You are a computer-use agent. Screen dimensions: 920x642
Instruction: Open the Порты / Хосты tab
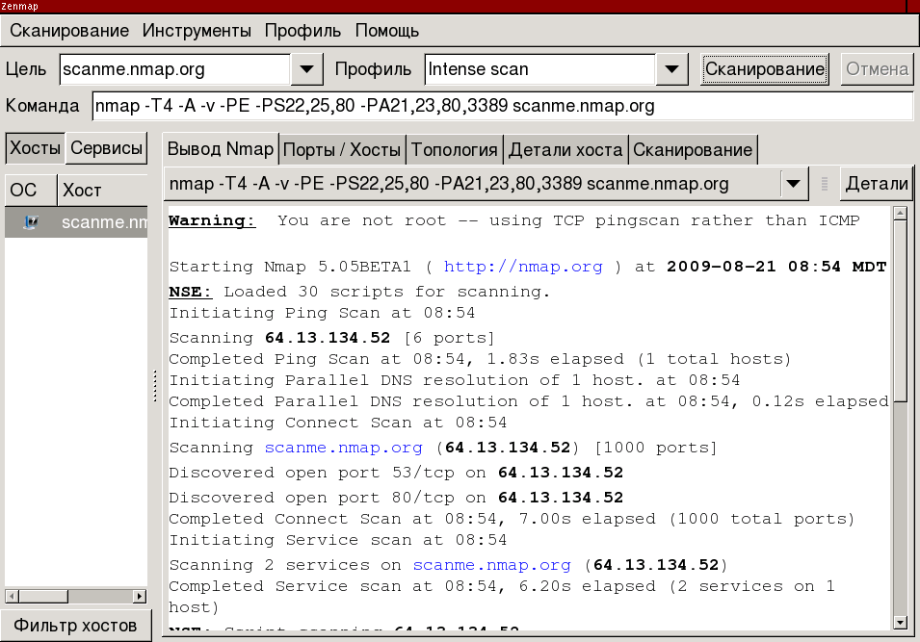tap(341, 150)
